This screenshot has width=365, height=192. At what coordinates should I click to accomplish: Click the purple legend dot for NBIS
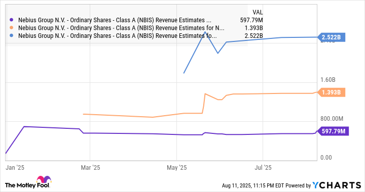point(11,20)
